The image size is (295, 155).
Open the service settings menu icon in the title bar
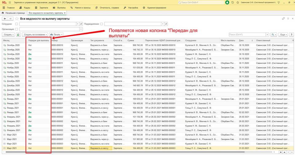279,2
